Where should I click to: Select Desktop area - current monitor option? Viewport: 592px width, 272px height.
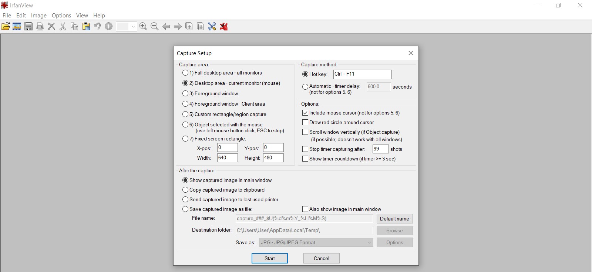pyautogui.click(x=231, y=83)
